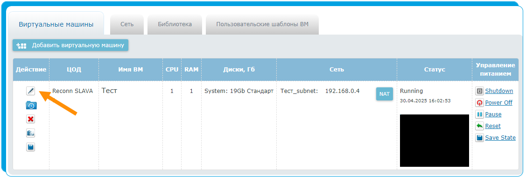Click the green Reset arrow icon

click(x=479, y=126)
